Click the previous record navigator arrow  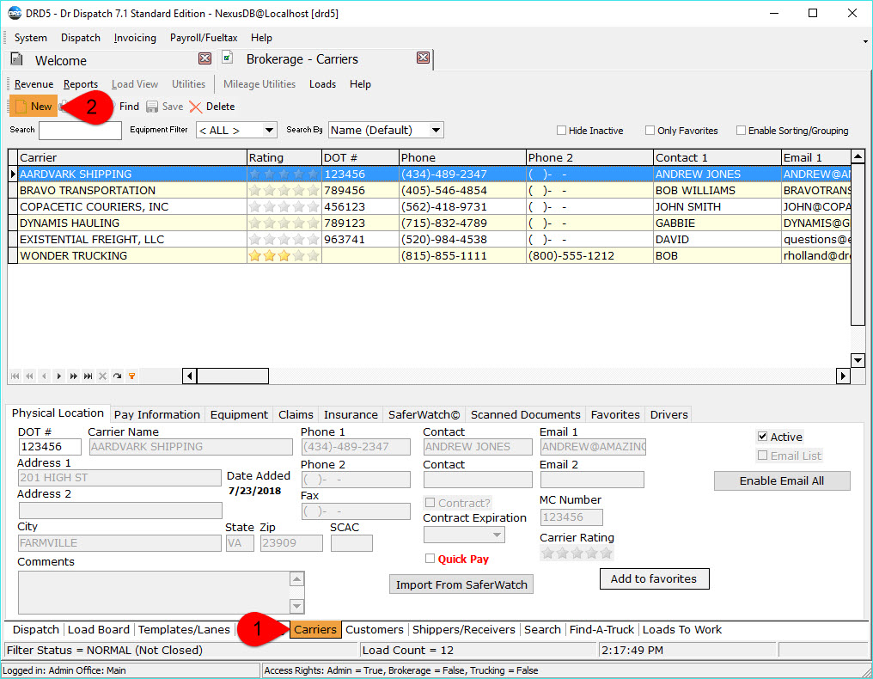(44, 376)
